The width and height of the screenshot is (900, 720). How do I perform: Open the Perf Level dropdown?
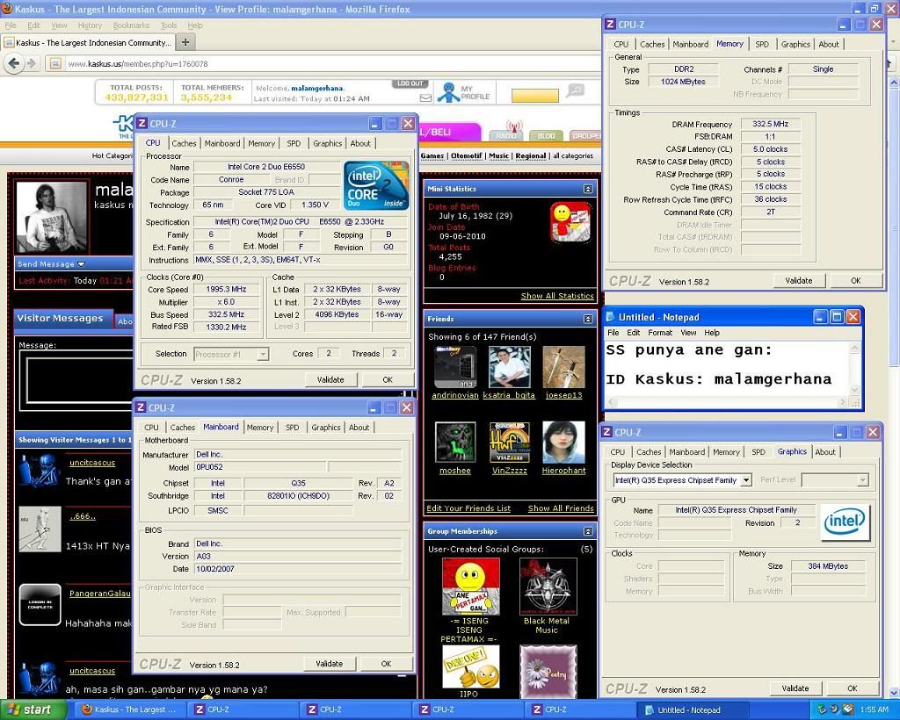(862, 480)
